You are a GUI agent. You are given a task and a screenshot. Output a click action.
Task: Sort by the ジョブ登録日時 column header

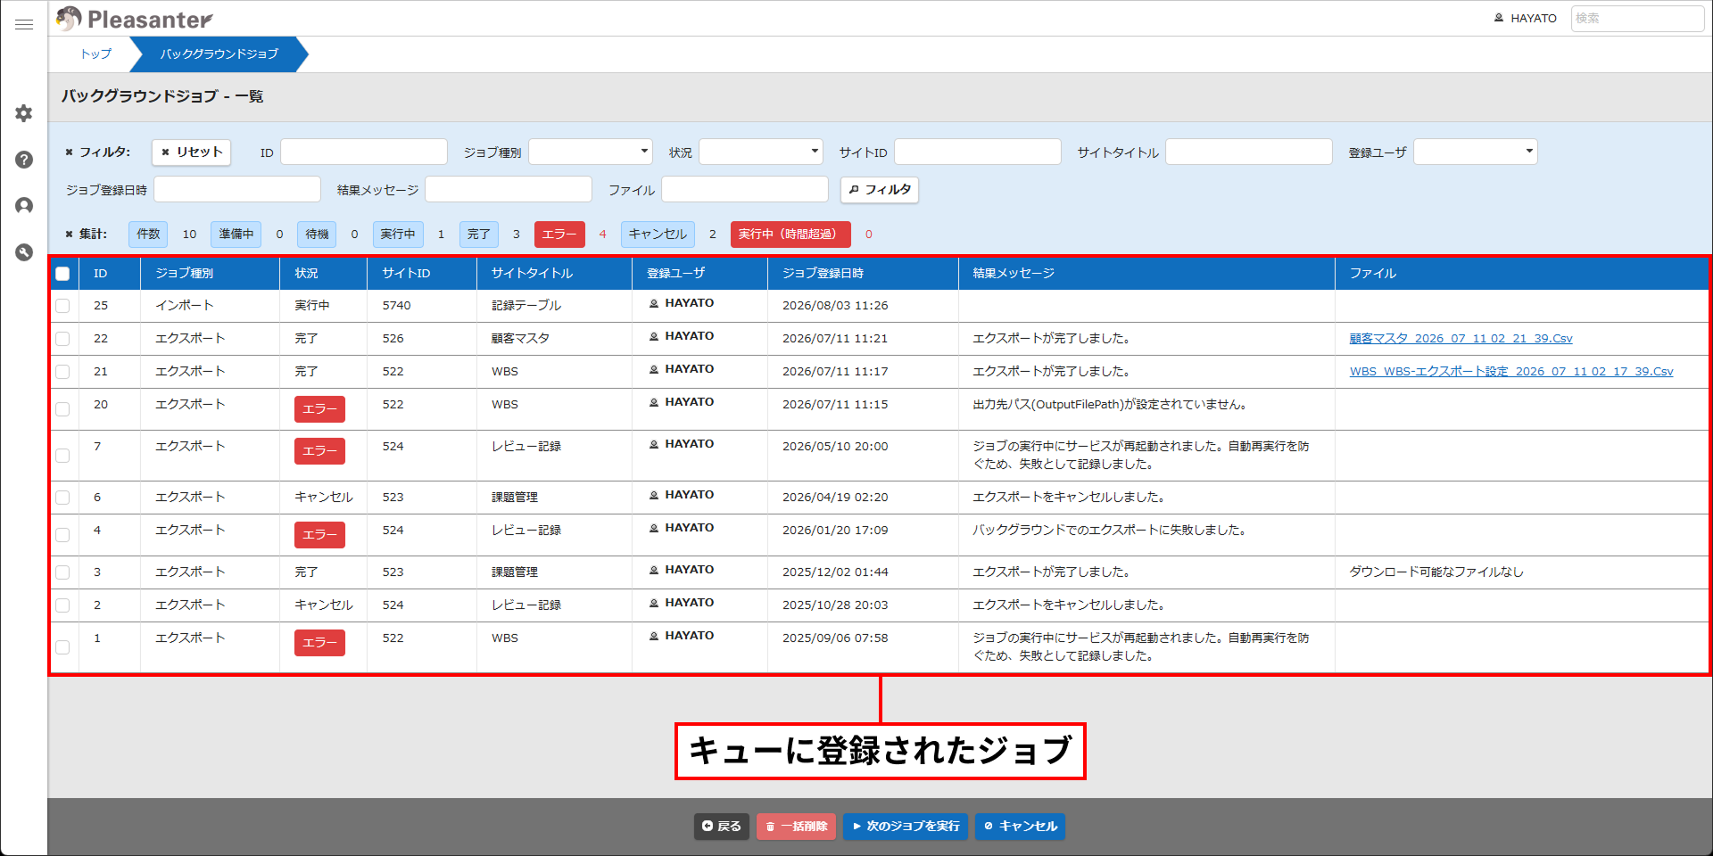pyautogui.click(x=863, y=274)
